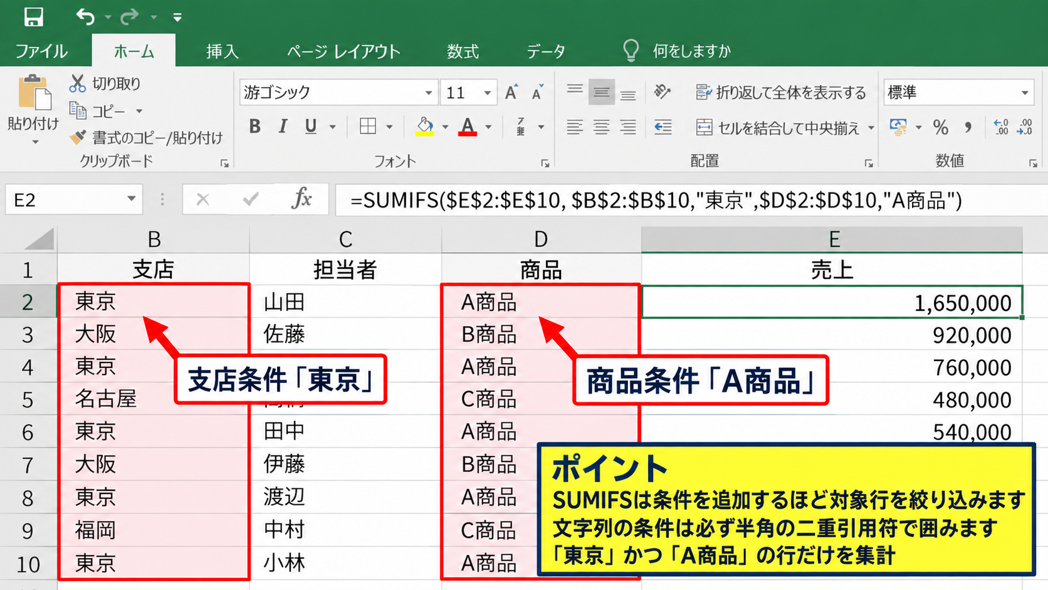Viewport: 1048px width, 590px height.
Task: Switch to the Formulas (数式) tab
Action: pyautogui.click(x=463, y=51)
